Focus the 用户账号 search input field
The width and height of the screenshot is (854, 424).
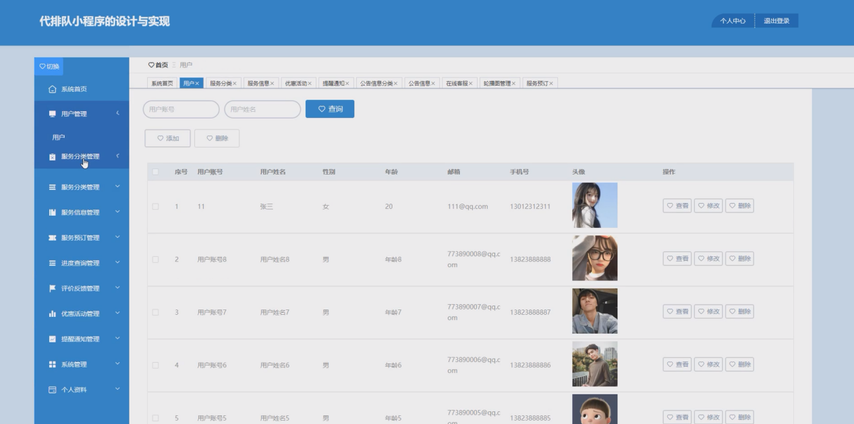click(181, 109)
